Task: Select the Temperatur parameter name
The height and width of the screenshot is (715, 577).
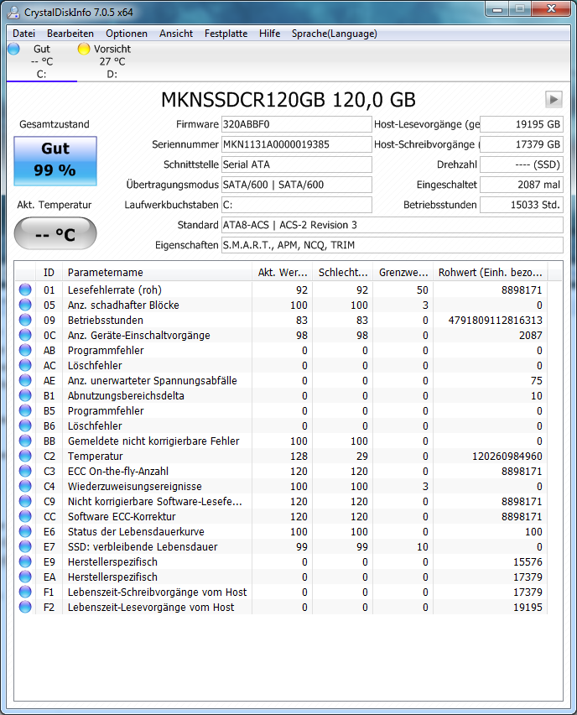Action: (96, 456)
